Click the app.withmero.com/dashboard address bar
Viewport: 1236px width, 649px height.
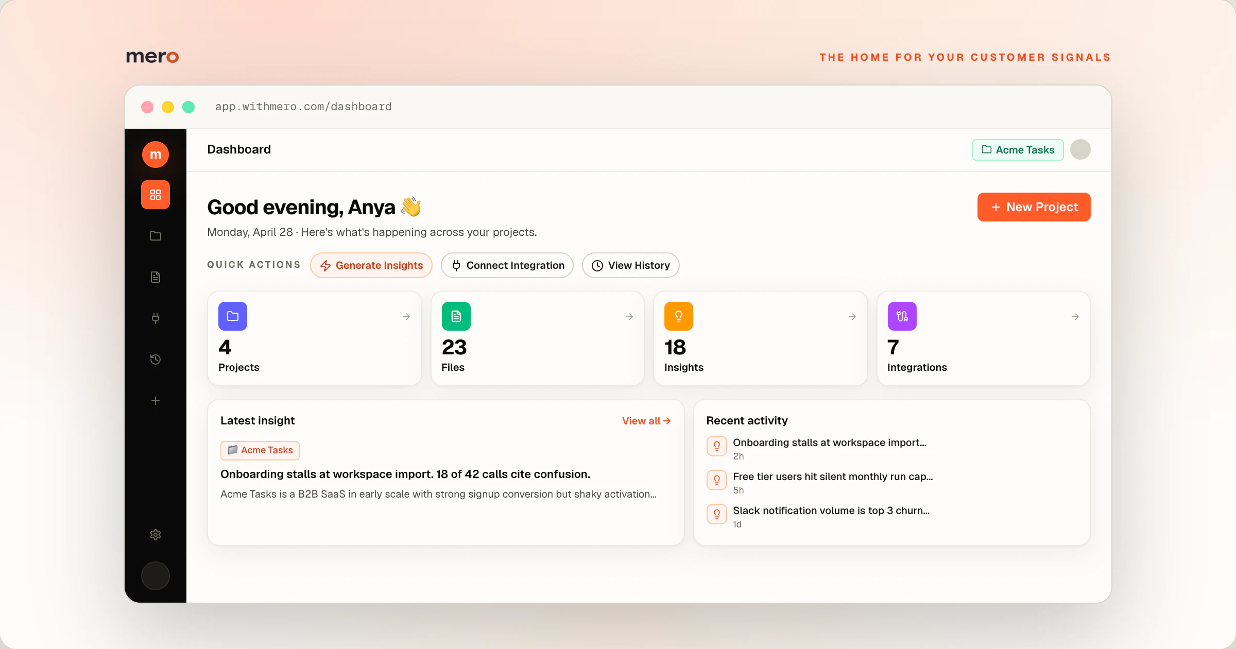coord(303,107)
